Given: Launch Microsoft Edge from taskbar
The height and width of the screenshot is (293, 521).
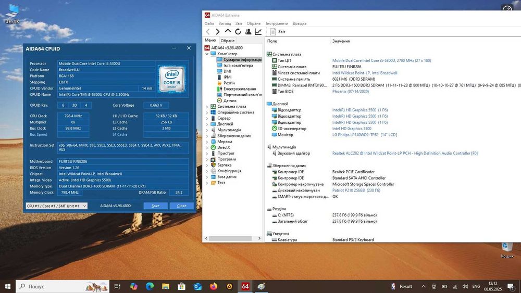Looking at the screenshot, I should [x=150, y=286].
